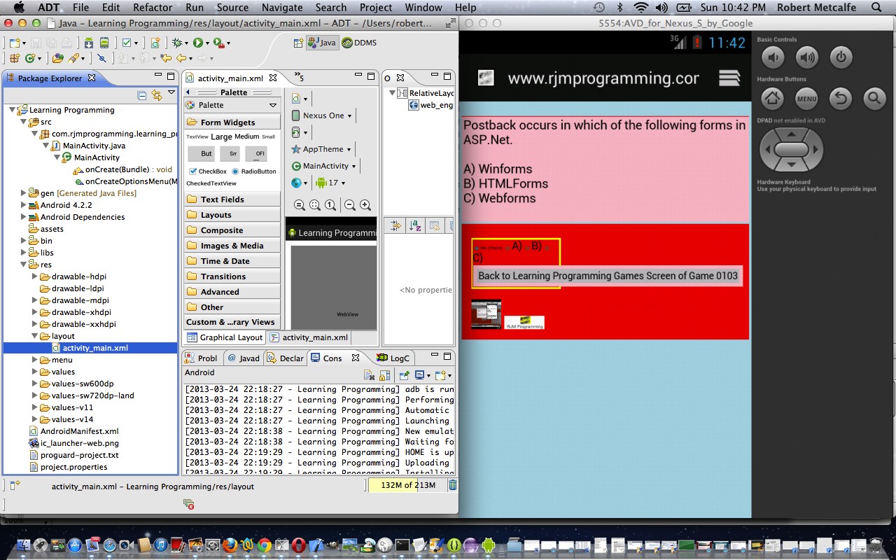Tap Back to Learning Programming Games Screen button
This screenshot has width=896, height=560.
click(x=608, y=276)
